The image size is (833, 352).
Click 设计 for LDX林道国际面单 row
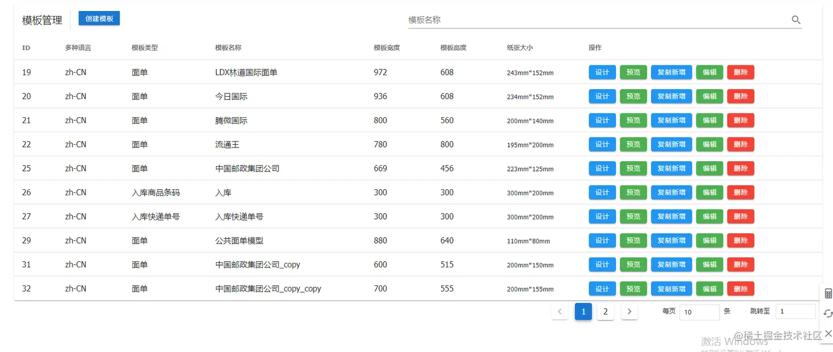602,72
